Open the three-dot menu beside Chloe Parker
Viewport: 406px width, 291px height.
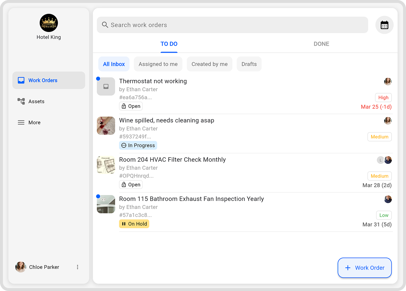coord(78,267)
